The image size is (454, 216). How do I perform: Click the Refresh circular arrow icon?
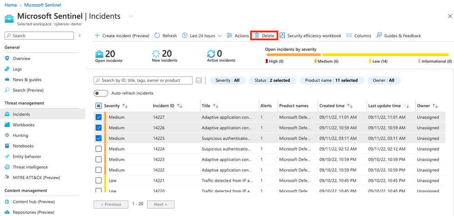pos(157,35)
